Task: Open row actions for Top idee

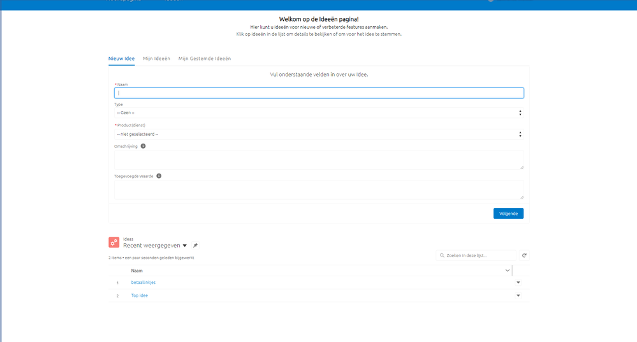Action: click(x=518, y=295)
